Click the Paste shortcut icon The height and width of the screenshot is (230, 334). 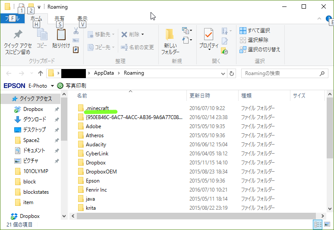(76, 50)
